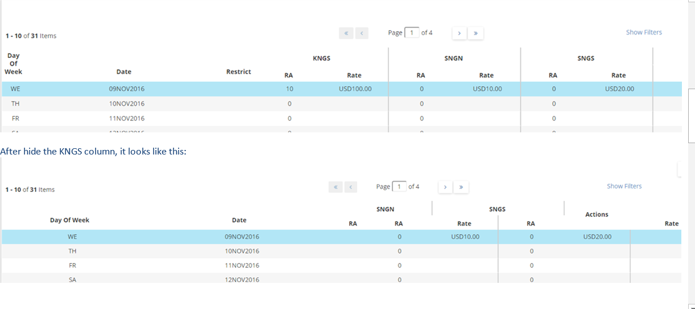Sort top grid by Date column header
Image resolution: width=695 pixels, height=309 pixels.
coord(123,72)
